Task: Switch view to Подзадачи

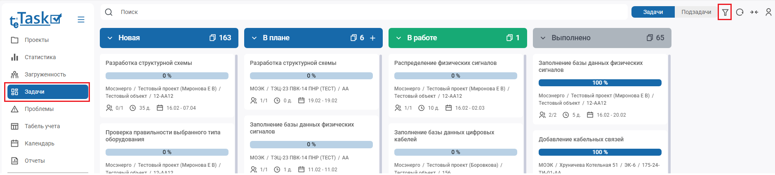Action: tap(696, 12)
